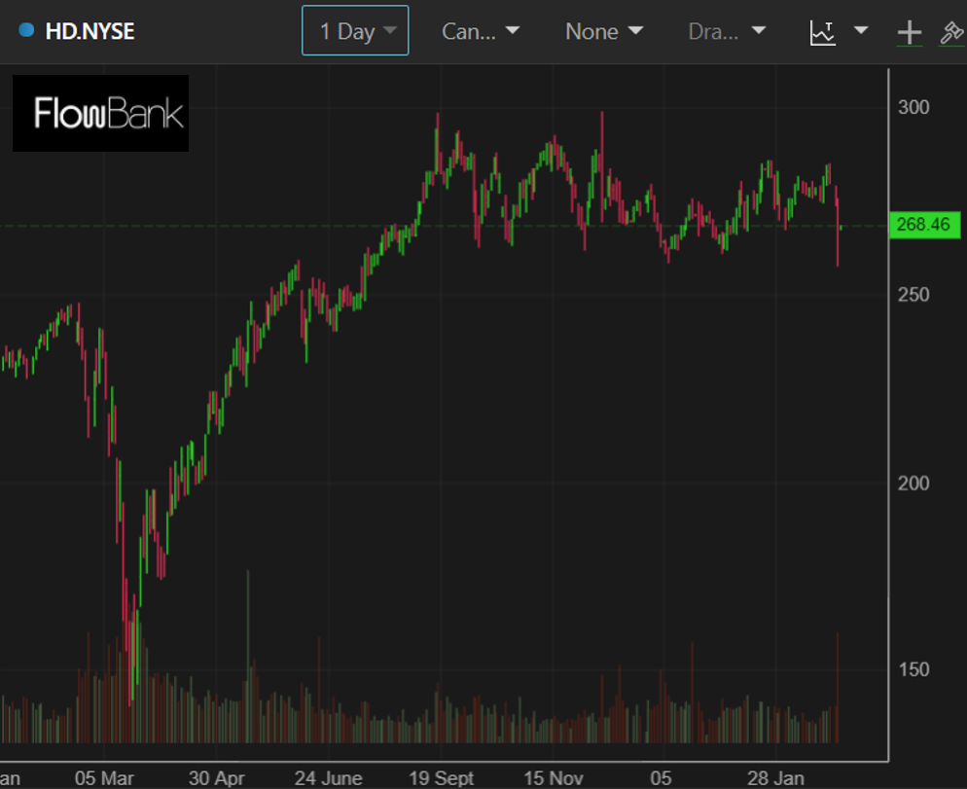Click the arrow next to the indicators icon
Screen dimensions: 967x789
[x=861, y=31]
